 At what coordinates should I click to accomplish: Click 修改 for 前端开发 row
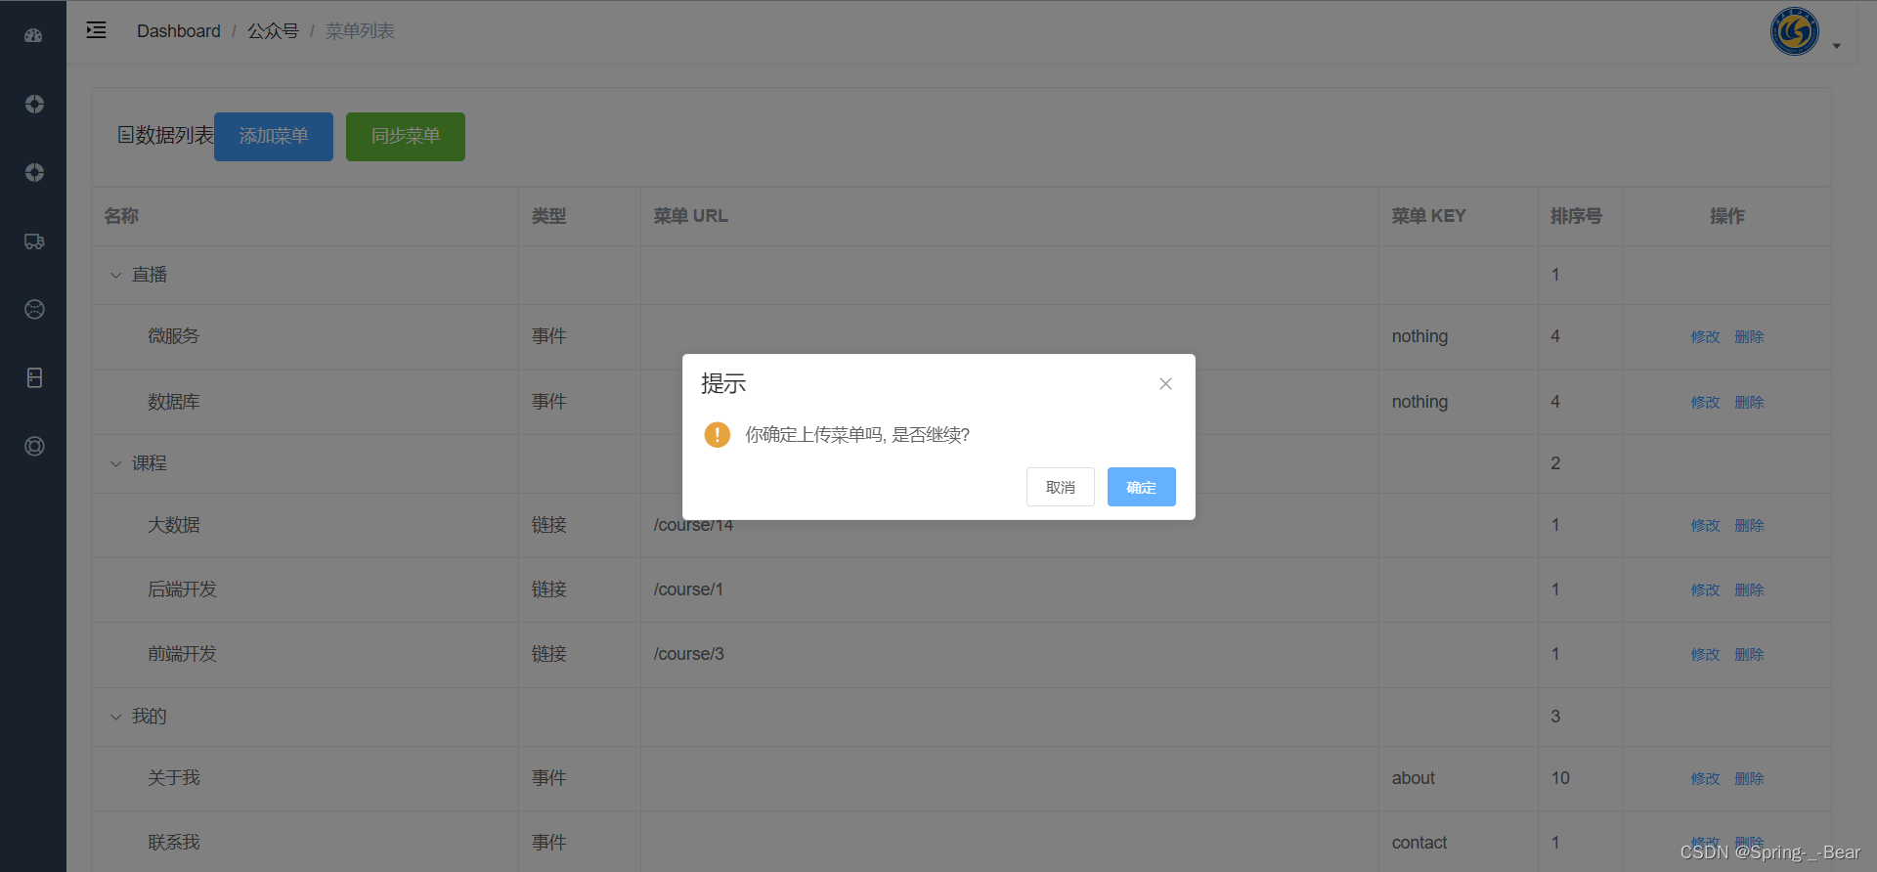pos(1705,654)
